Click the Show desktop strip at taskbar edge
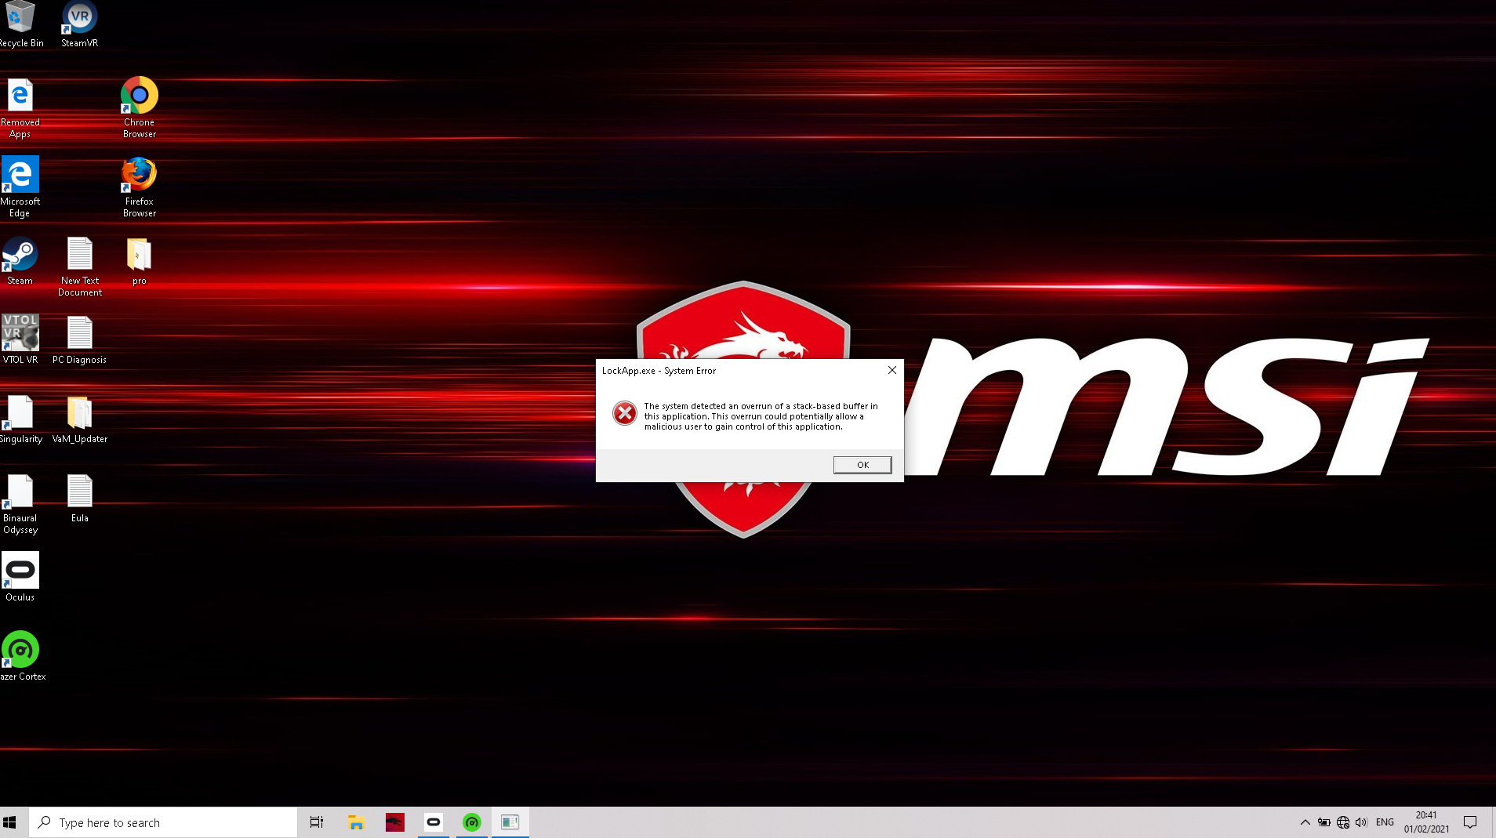1496x838 pixels. point(1493,822)
